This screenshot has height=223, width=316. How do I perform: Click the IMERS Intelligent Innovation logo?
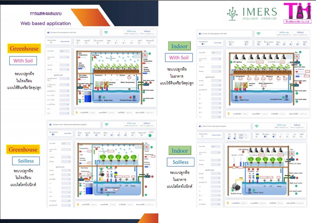pos(252,14)
